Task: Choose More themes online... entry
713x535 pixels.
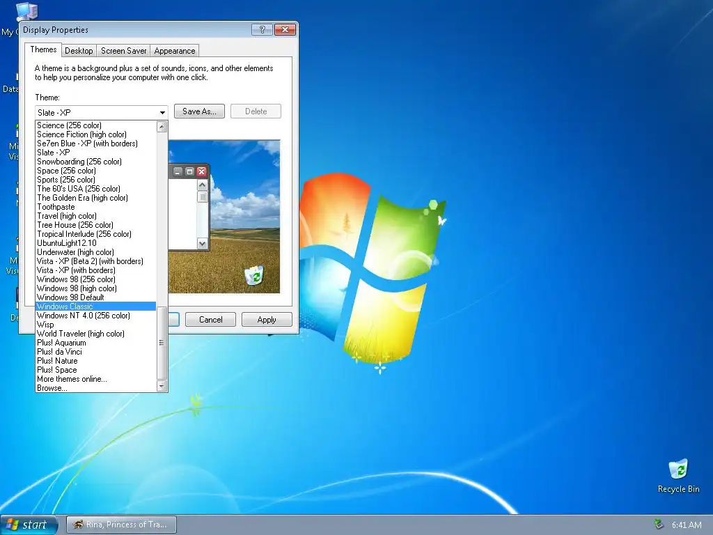Action: (x=96, y=379)
